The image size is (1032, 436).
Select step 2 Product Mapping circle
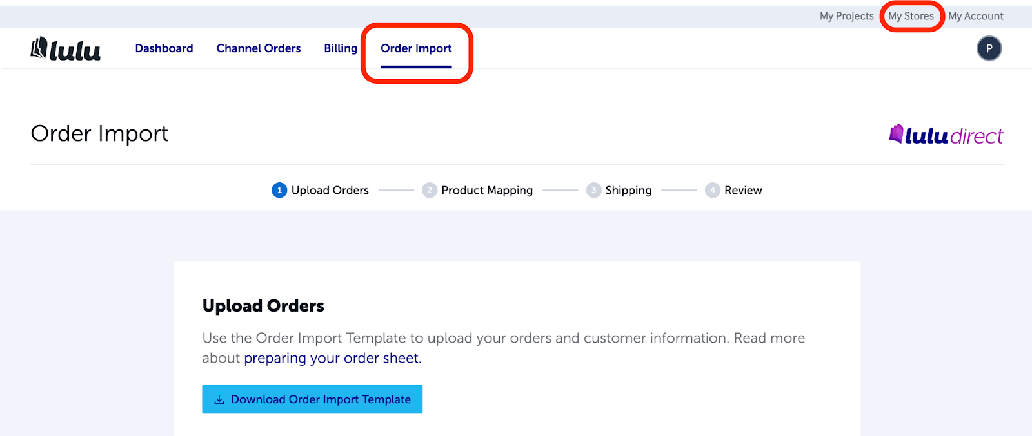tap(430, 190)
